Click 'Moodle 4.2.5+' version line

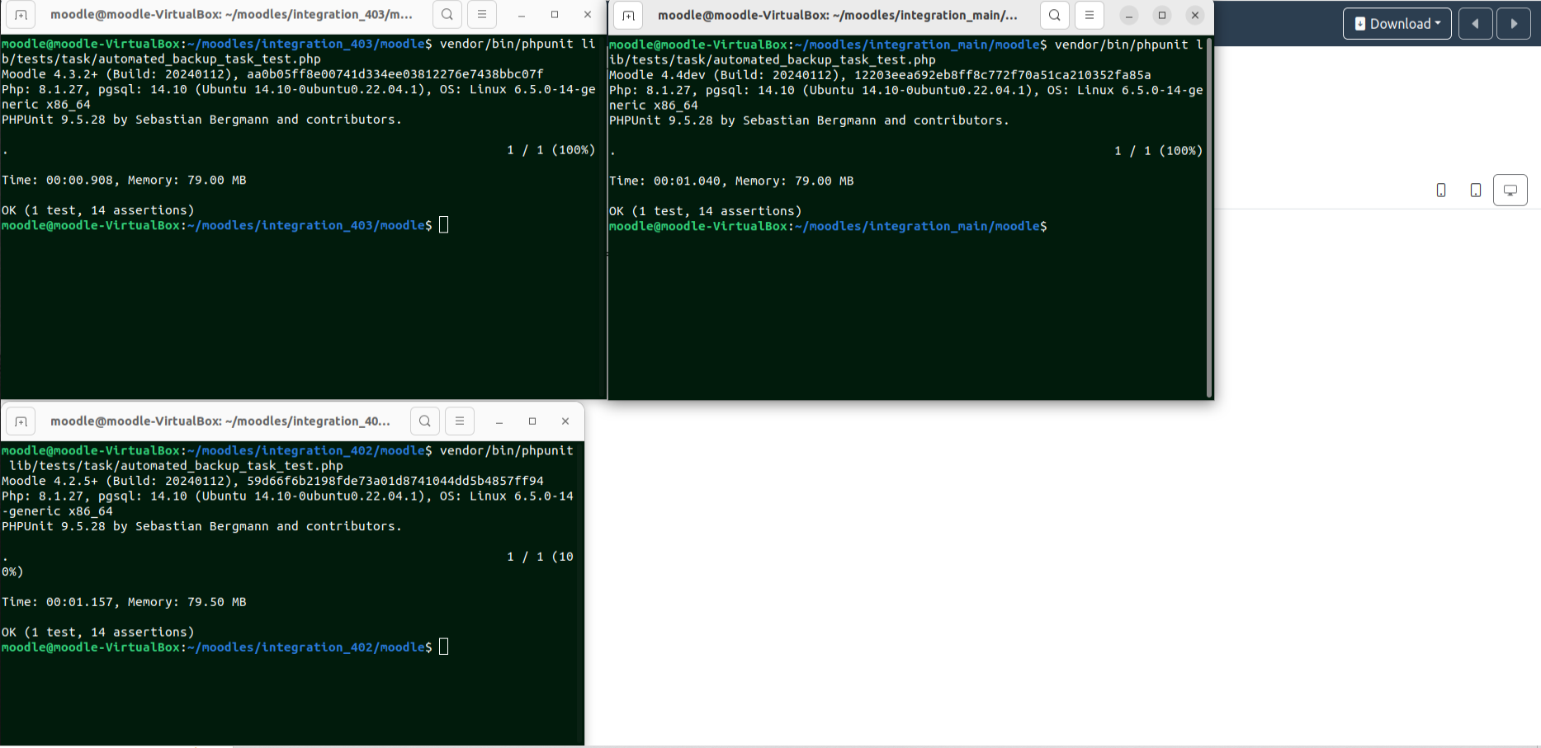(x=272, y=481)
